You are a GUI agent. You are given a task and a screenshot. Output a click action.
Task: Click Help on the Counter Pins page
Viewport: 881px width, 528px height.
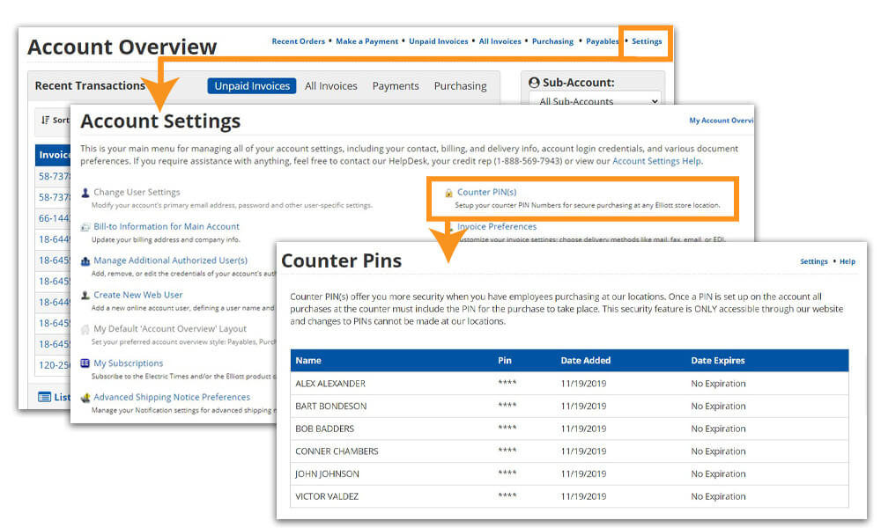847,261
